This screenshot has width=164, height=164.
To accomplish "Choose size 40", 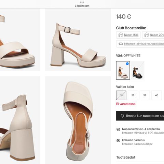I will [156, 95].
